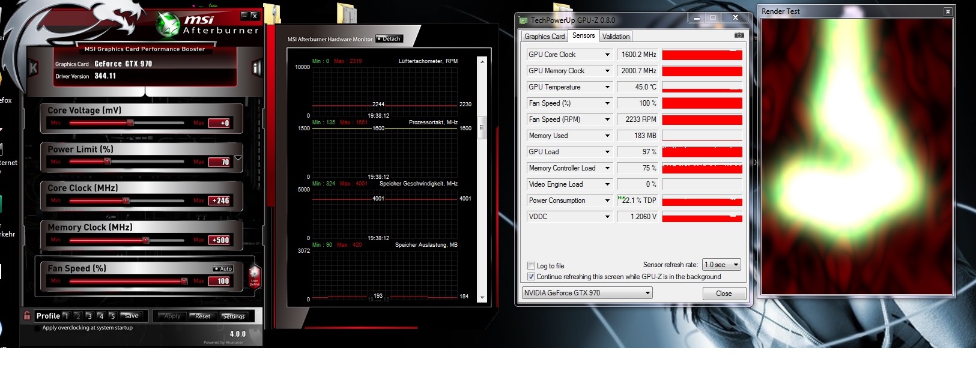Screen dimensions: 976x389
Task: Click the Core Clock +246 value field
Action: click(x=219, y=201)
